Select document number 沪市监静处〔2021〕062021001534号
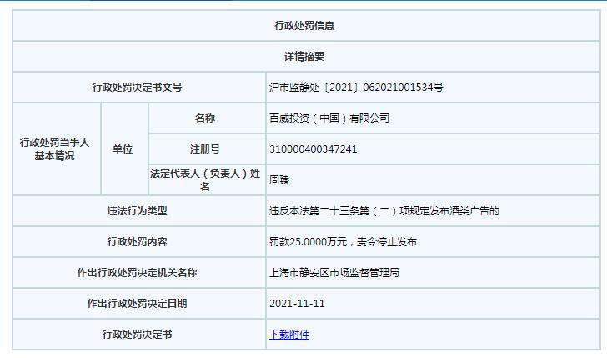This screenshot has width=607, height=358. (356, 87)
